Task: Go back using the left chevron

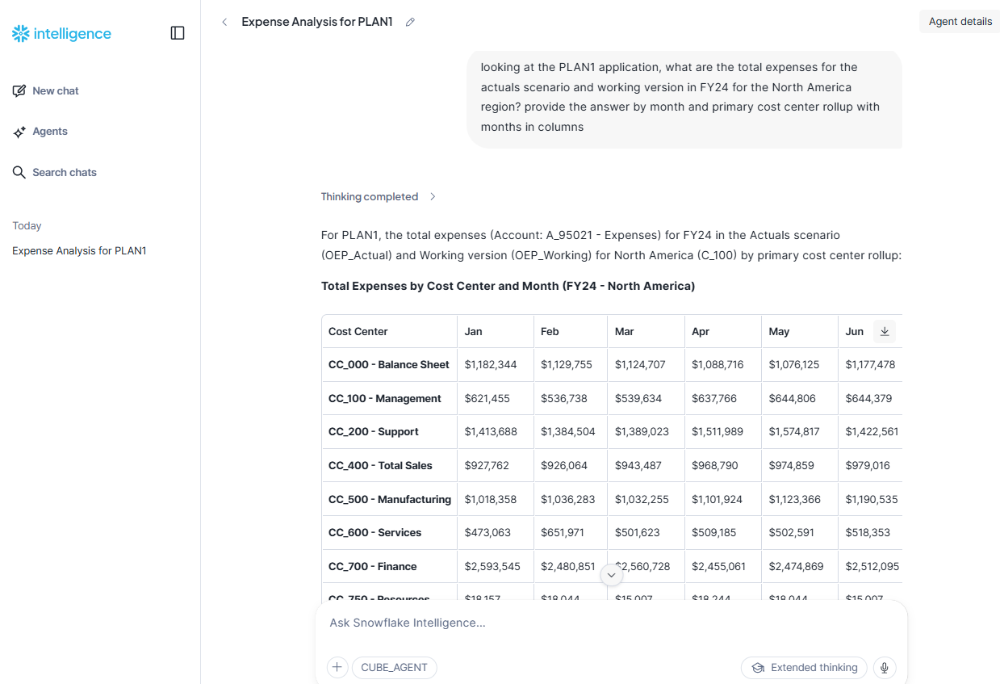Action: click(224, 22)
